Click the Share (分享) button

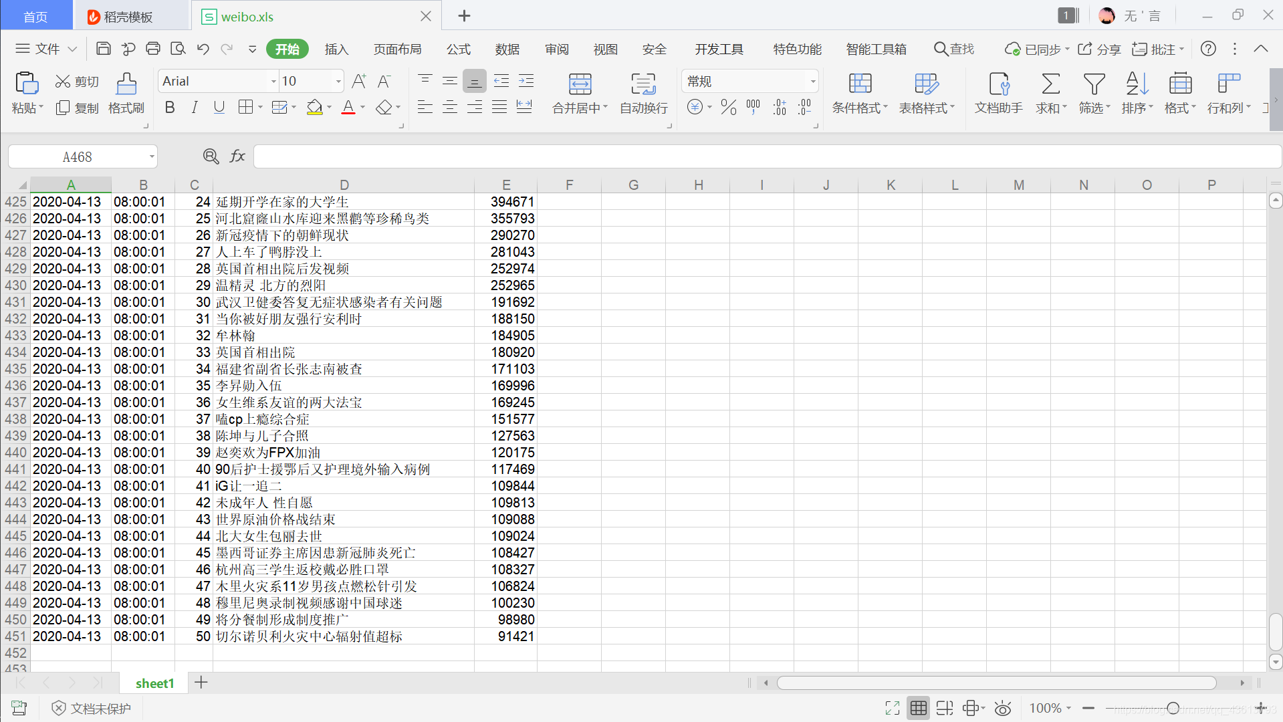tap(1099, 49)
